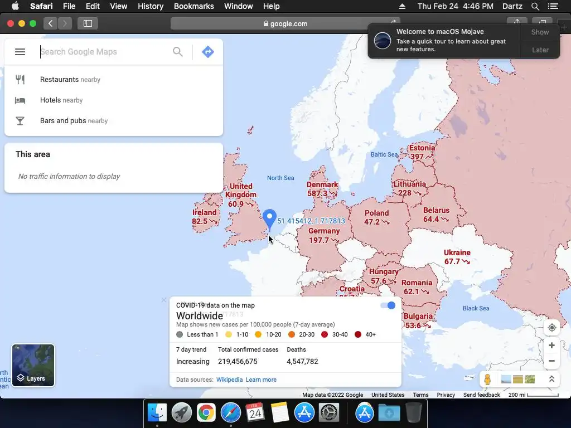Click the United Kingdom 60.9 label
The height and width of the screenshot is (428, 571).
tap(241, 195)
